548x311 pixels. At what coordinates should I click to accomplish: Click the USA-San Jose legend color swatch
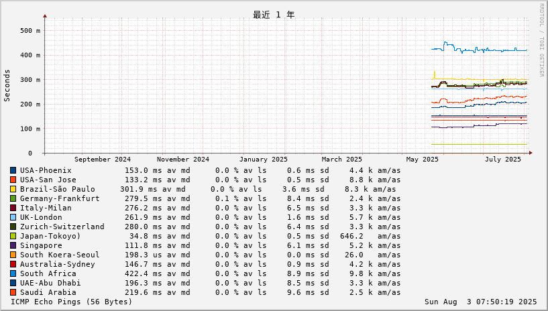point(13,180)
